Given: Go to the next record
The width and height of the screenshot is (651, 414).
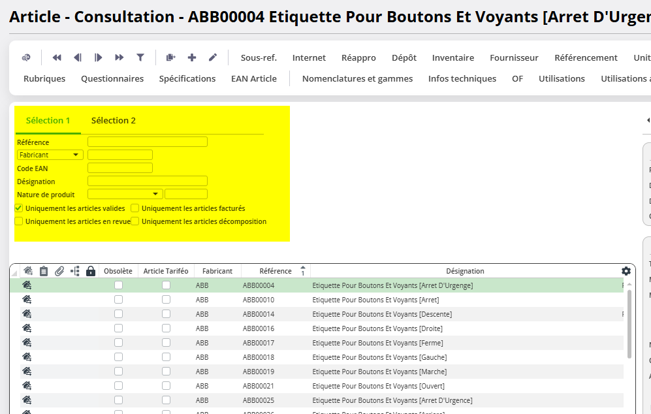Looking at the screenshot, I should point(98,57).
